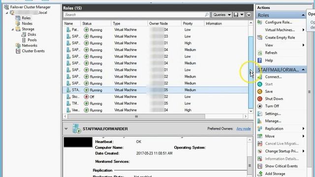Open the Storage tree node
Viewport: 315px width, 177px height.
(x=28, y=29)
